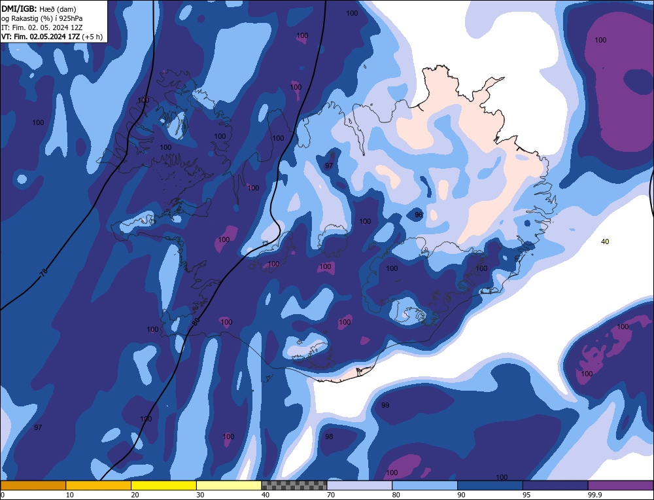Pick the lavender 70–80 legend swatch
Screen dimensions: 654x500
(360, 485)
